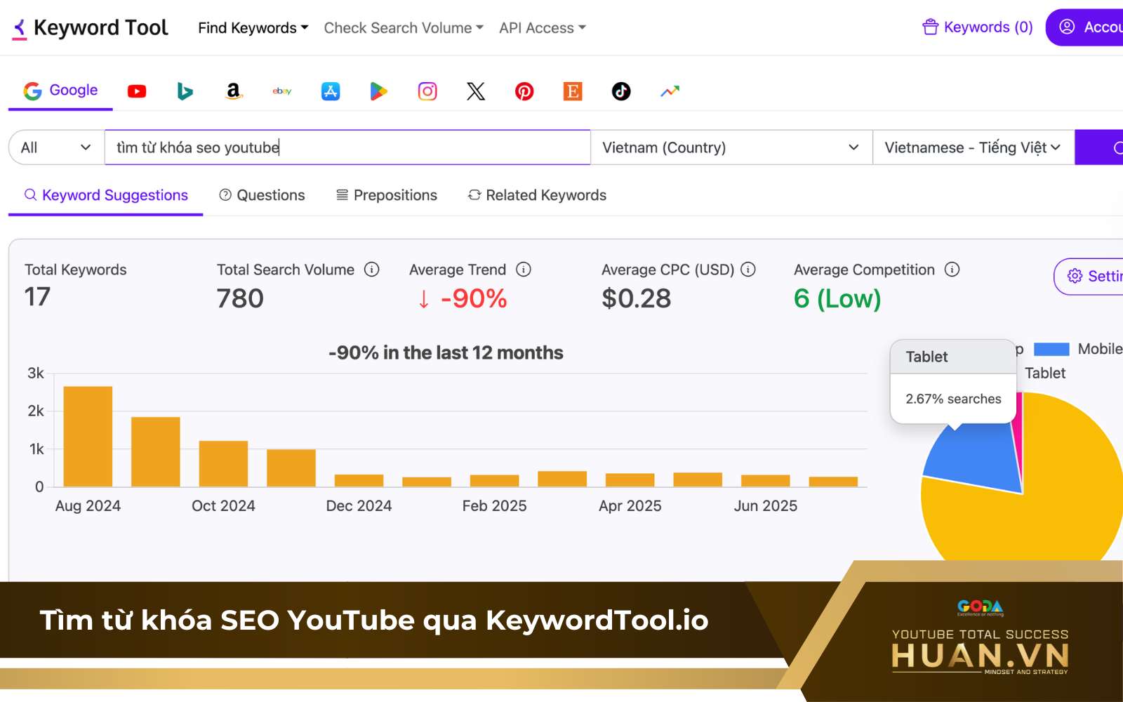Select the Google Trends icon
The width and height of the screenshot is (1123, 702).
[x=670, y=91]
